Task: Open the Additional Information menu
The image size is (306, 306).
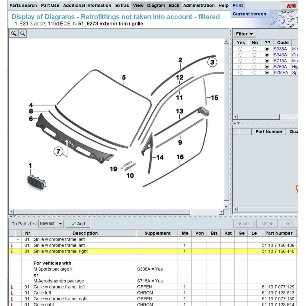Action: [87, 5]
